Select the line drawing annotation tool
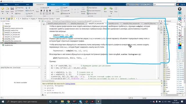This screenshot has width=186, height=104. click(x=180, y=22)
